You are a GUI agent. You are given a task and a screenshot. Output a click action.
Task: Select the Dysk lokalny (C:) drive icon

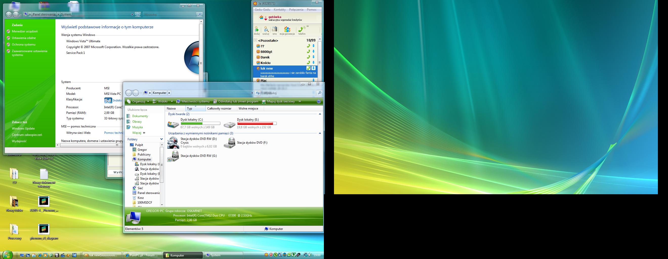click(x=173, y=124)
